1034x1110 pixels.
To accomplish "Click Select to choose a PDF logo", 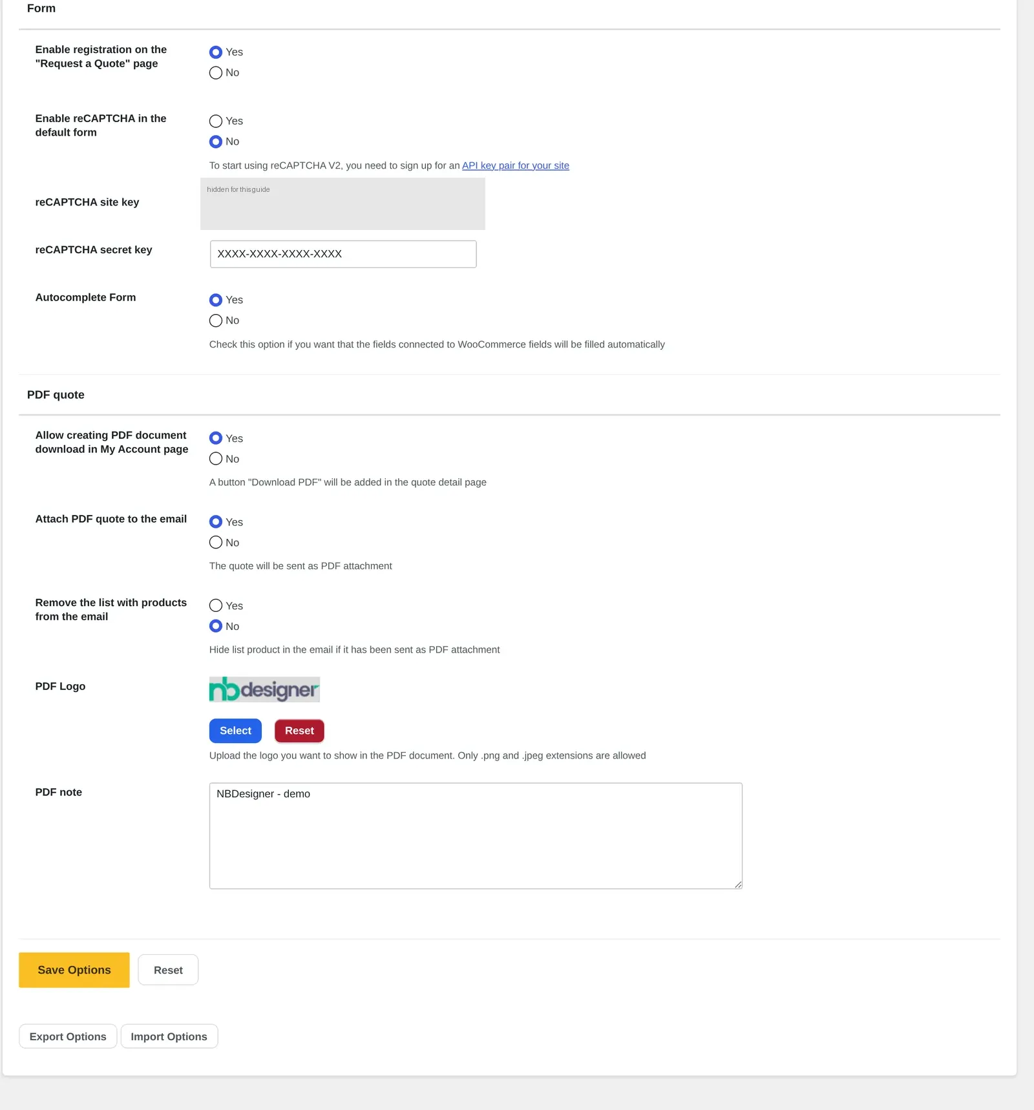I will (235, 731).
